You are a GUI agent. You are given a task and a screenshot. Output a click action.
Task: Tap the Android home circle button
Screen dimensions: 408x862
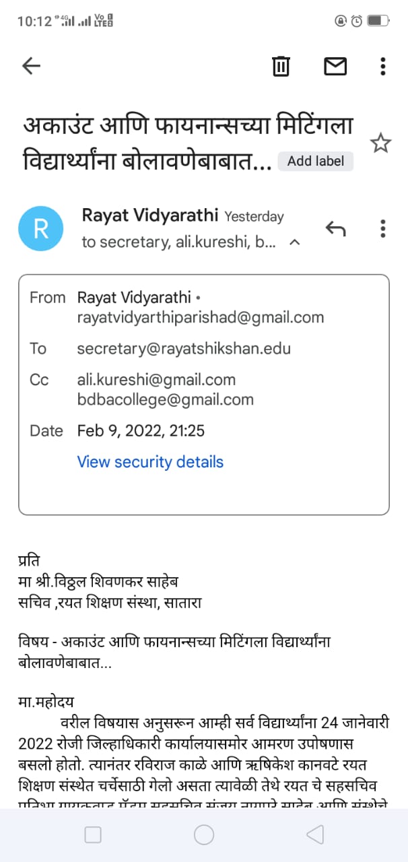pos(204,835)
